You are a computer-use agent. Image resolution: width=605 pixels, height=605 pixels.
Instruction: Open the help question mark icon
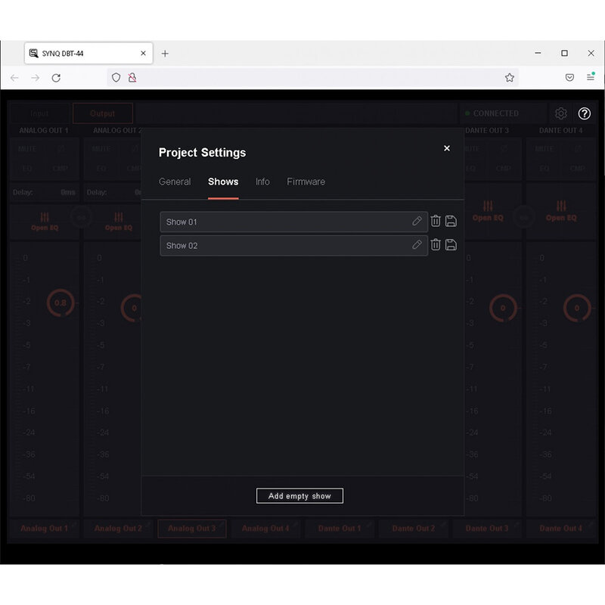point(585,113)
